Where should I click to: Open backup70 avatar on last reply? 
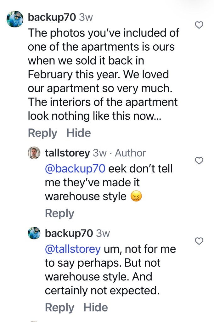(34, 233)
